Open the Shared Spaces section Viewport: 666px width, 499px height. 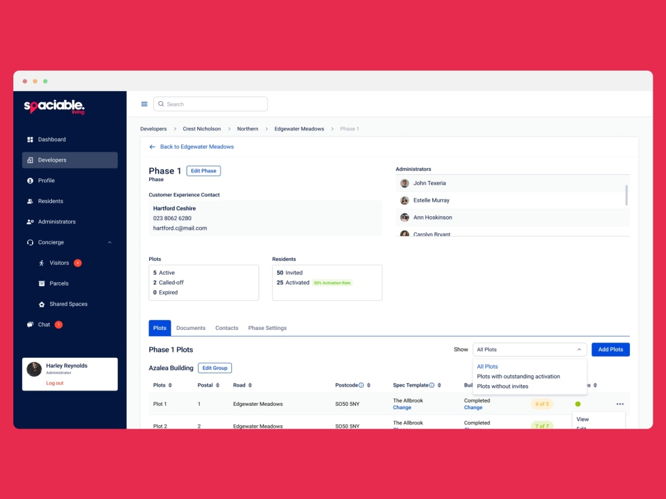[x=67, y=304]
